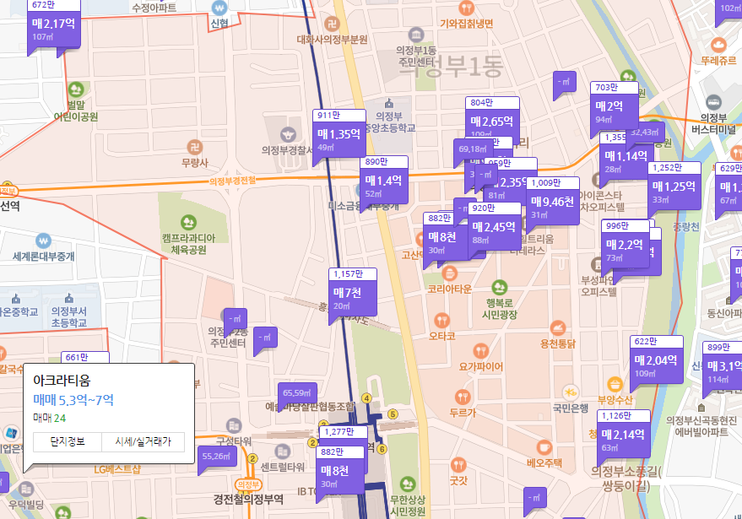Click the 뚜레쥬르 bakery icon
The height and width of the screenshot is (519, 742).
(x=718, y=46)
